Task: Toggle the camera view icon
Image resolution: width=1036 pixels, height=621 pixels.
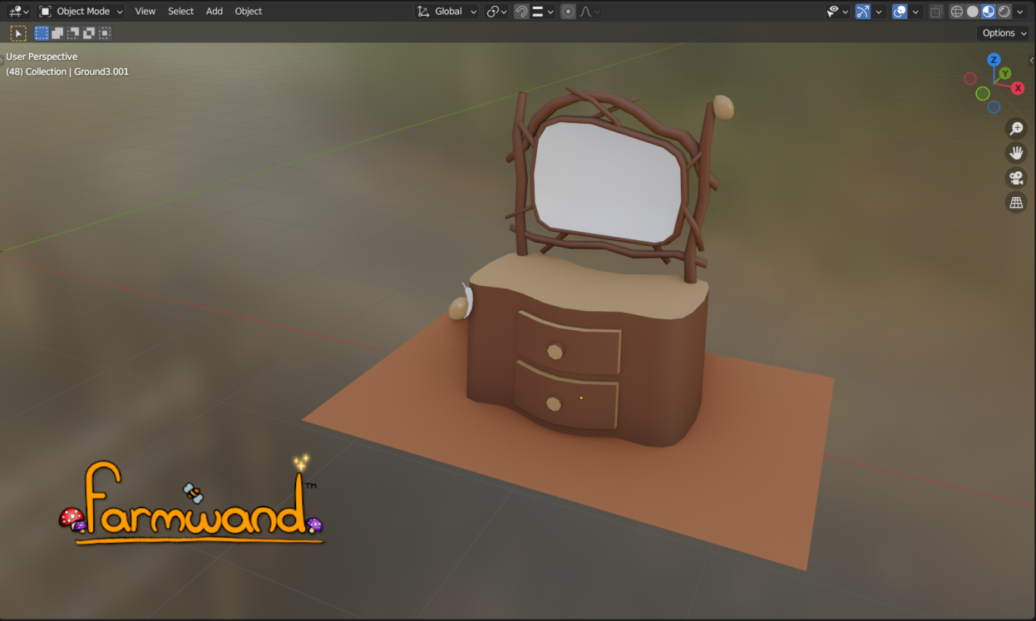Action: 1016,178
